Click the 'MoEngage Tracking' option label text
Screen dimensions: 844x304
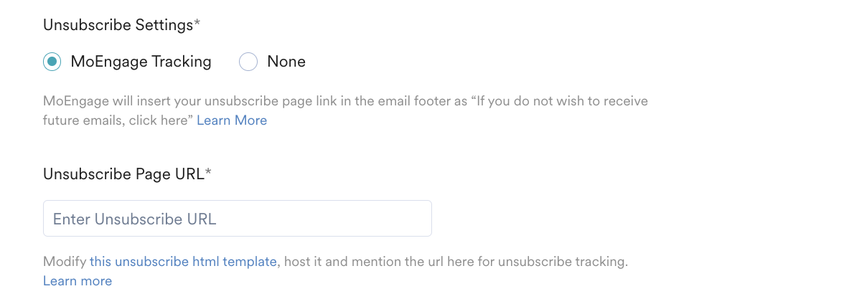coord(141,62)
